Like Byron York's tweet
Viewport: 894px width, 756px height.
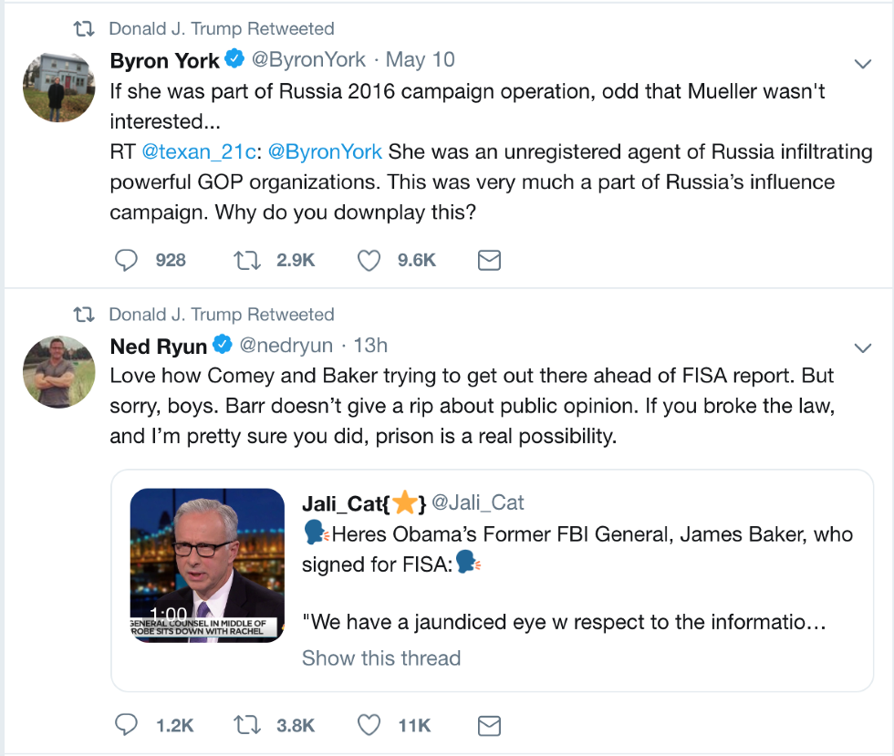(x=369, y=261)
